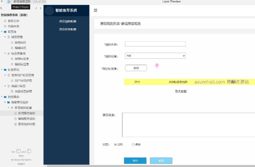Viewport: 255px width, 167px height.
Task: Click the search magnifier icon in sidebar
Action: click(x=1, y=8)
